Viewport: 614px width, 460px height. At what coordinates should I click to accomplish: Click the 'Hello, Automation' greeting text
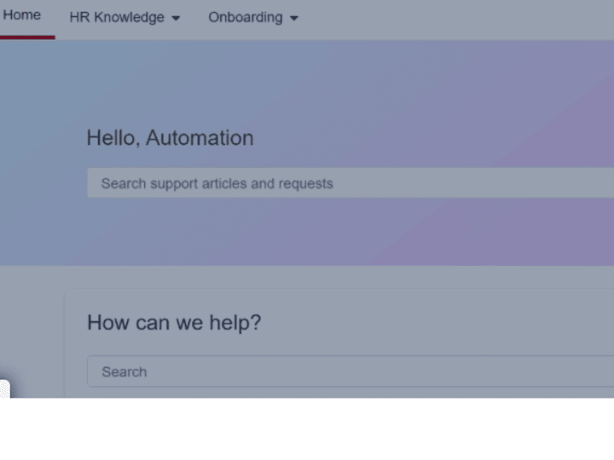click(170, 138)
